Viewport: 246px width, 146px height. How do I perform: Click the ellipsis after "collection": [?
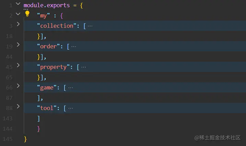[x=90, y=26]
